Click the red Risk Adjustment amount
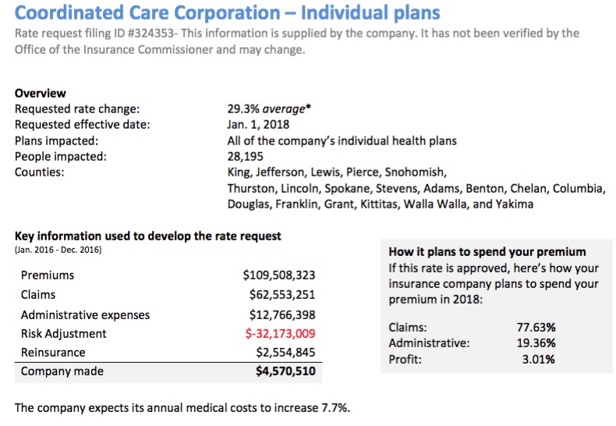The image size is (616, 426). (280, 334)
